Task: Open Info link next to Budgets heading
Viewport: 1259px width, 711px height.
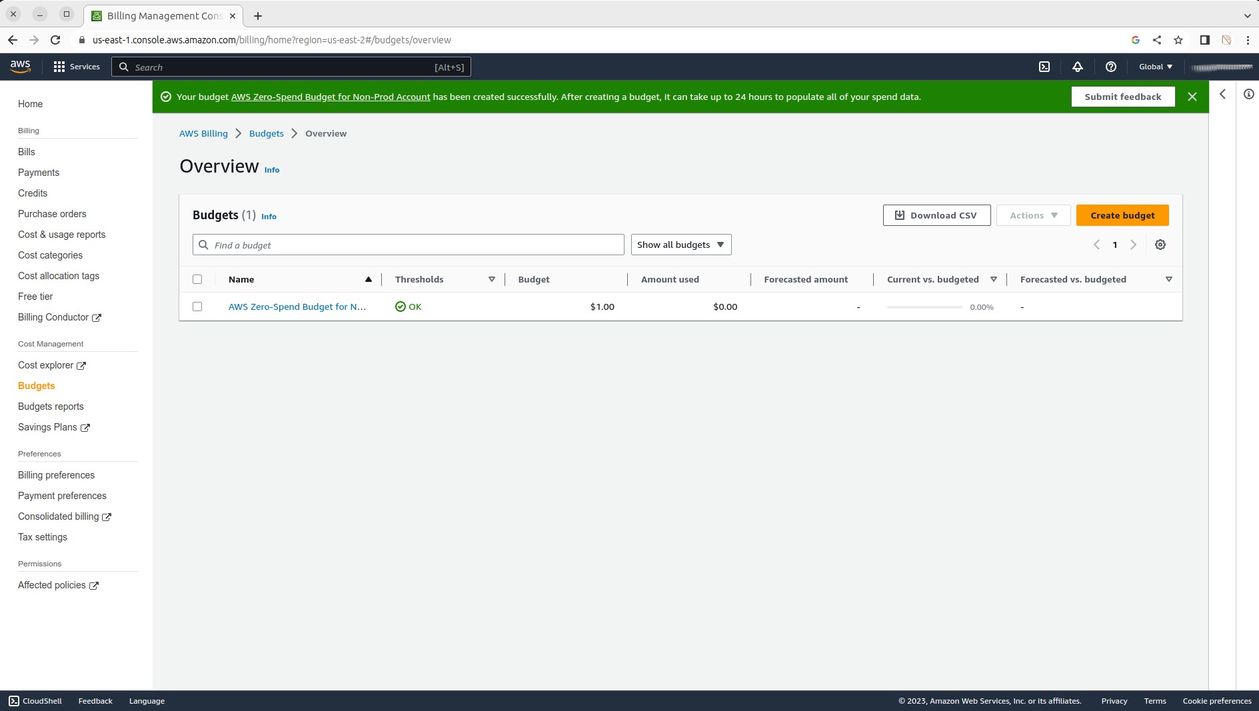Action: click(x=269, y=217)
